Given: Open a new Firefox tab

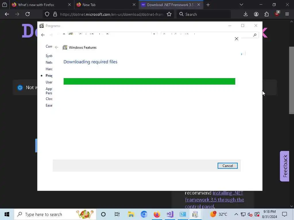Looking at the screenshot, I should pyautogui.click(x=208, y=5).
